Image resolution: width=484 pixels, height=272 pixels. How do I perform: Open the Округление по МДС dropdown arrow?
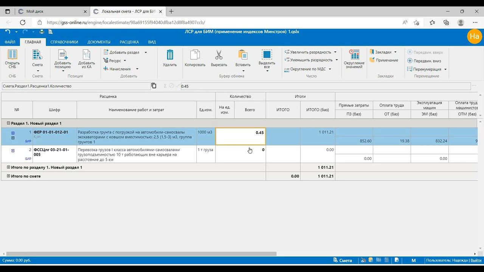click(x=330, y=69)
